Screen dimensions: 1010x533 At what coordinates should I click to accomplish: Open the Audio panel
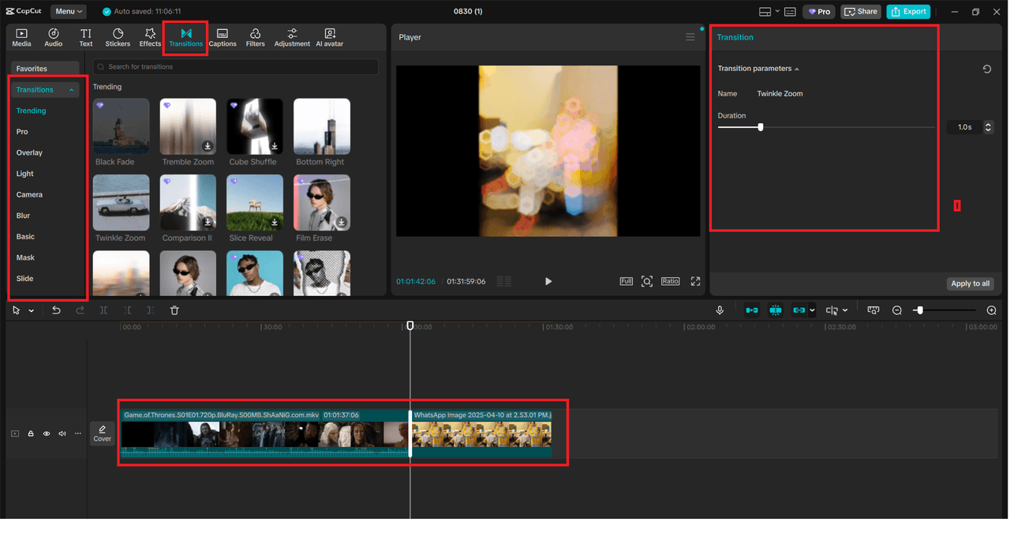click(54, 37)
